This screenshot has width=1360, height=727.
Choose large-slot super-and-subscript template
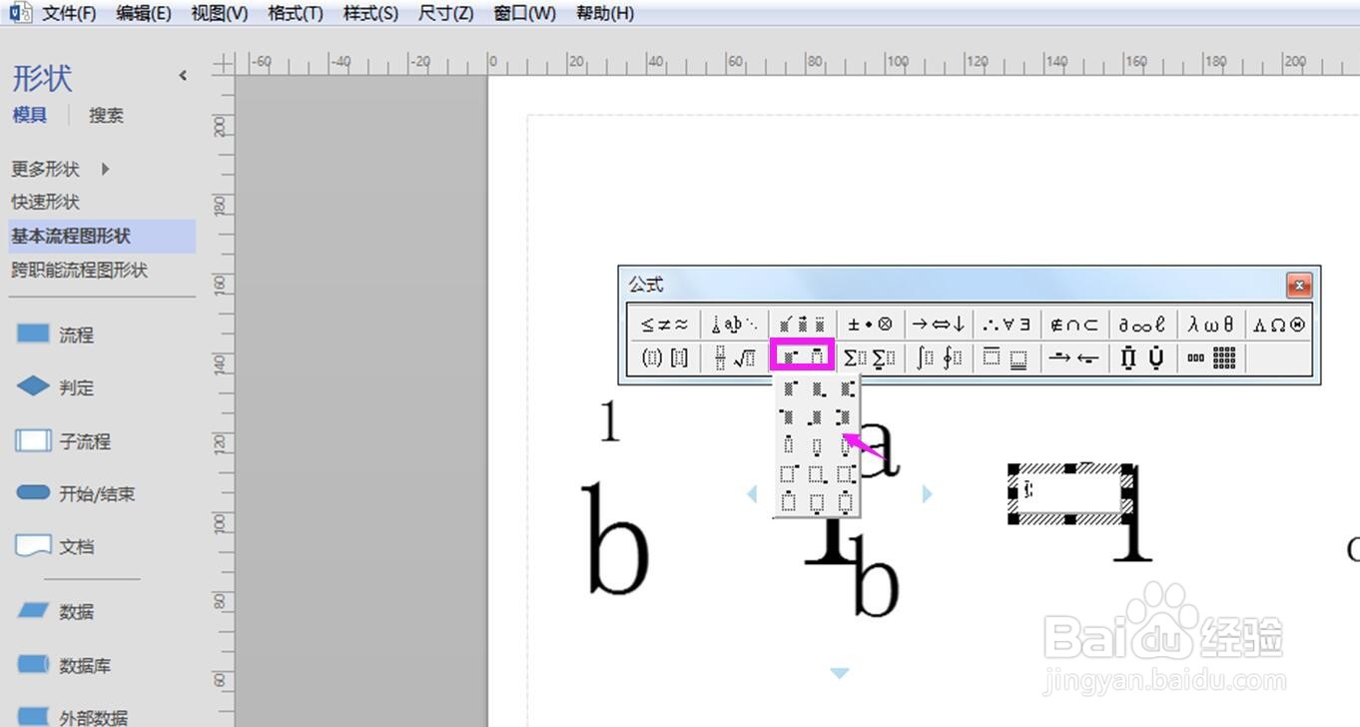coord(846,472)
